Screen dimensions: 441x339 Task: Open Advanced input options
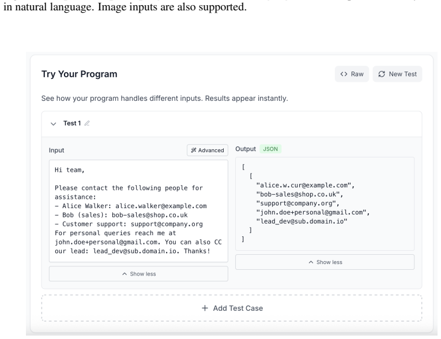tap(208, 150)
